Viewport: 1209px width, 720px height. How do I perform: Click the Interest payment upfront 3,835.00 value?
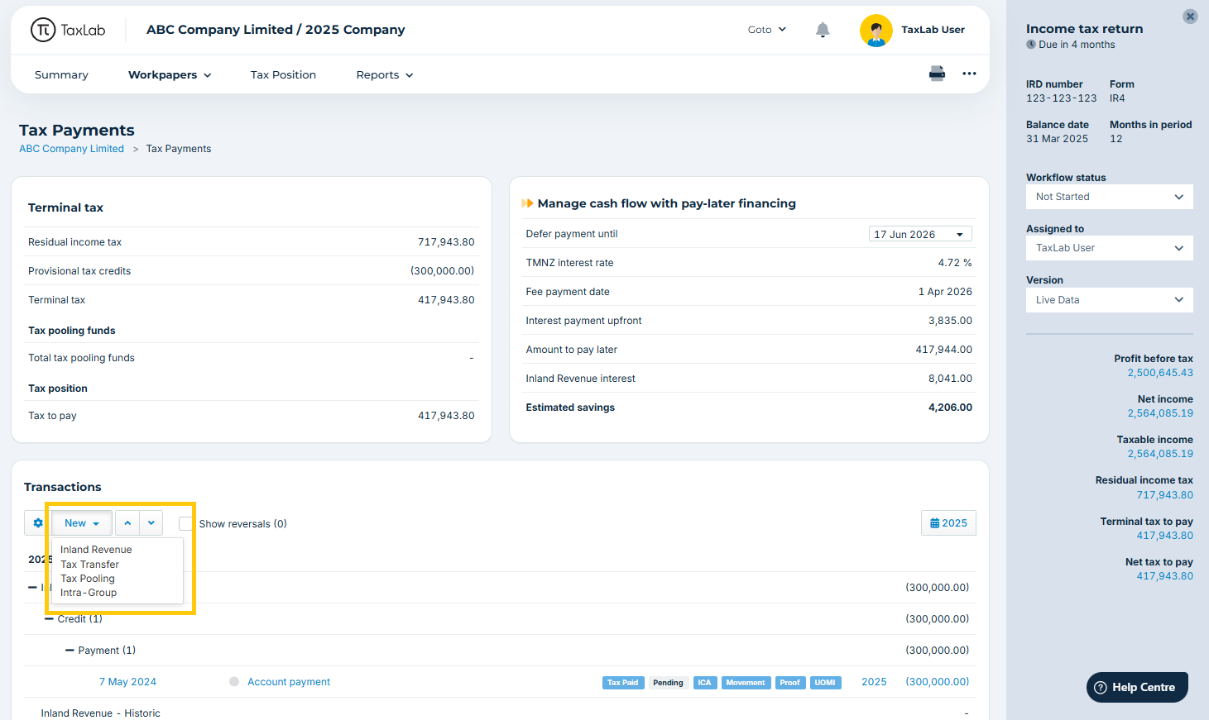950,321
